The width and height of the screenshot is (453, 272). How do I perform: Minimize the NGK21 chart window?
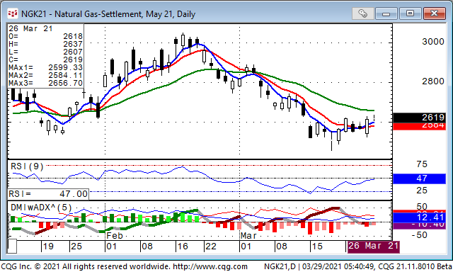[x=386, y=13]
